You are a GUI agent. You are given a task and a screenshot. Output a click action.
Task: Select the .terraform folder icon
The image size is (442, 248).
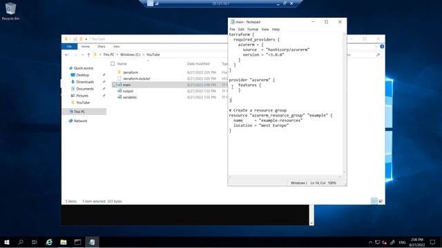pyautogui.click(x=119, y=72)
